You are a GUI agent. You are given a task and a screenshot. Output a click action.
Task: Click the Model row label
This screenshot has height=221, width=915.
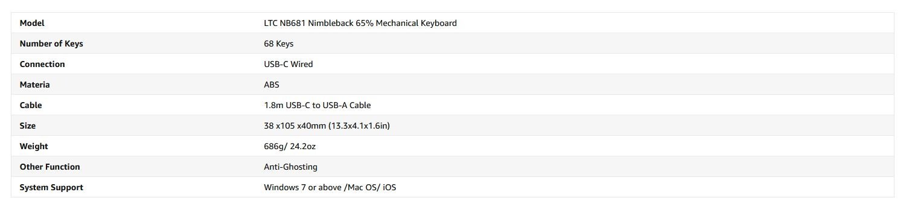tap(32, 23)
